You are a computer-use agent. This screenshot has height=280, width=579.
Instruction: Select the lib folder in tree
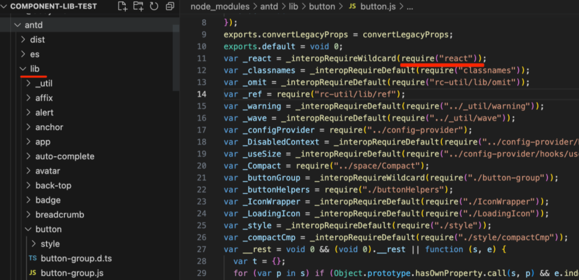tap(35, 69)
